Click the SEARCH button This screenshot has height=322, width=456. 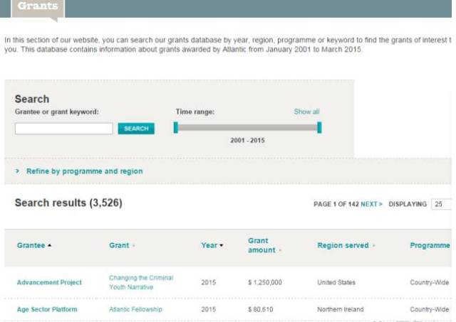pos(136,129)
